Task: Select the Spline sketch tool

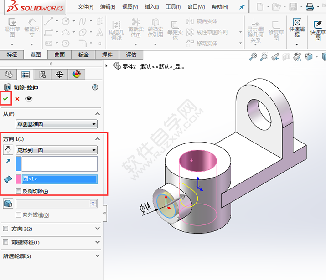Action: [83, 21]
